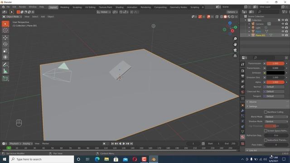Click the Z axis on the navigation gizmo

[x=230, y=23]
